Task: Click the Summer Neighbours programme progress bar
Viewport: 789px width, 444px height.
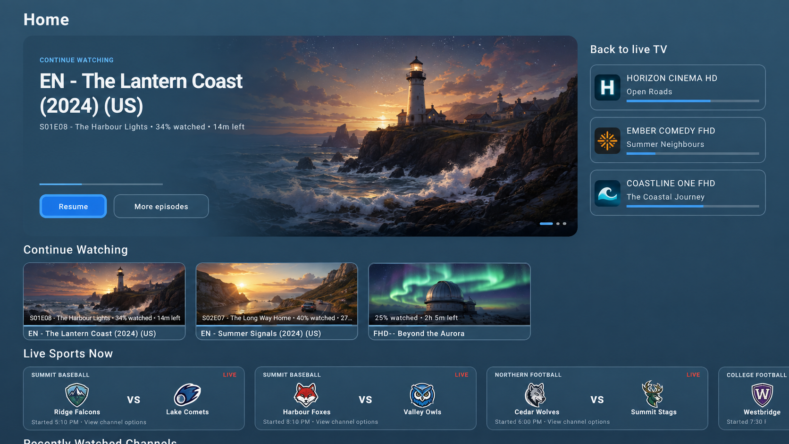Action: pos(693,154)
